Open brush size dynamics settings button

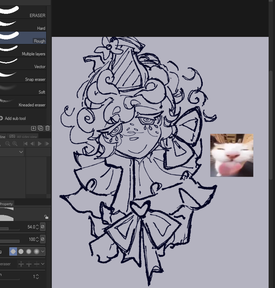tap(43, 227)
